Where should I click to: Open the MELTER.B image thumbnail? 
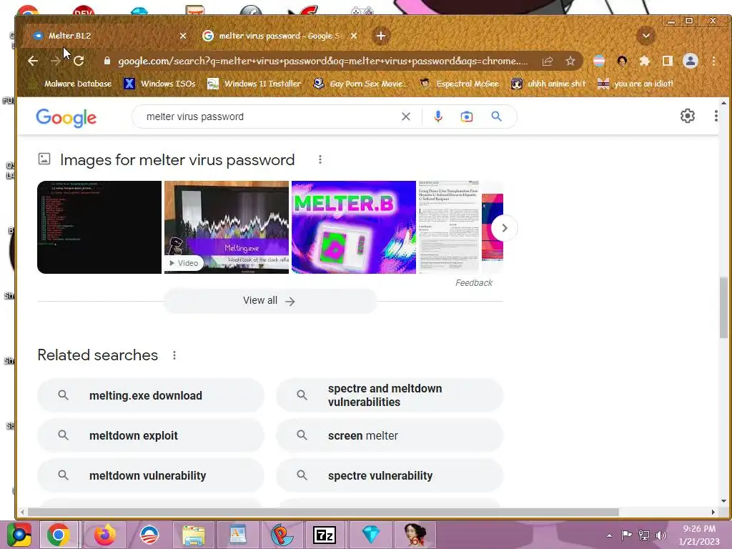click(x=353, y=227)
